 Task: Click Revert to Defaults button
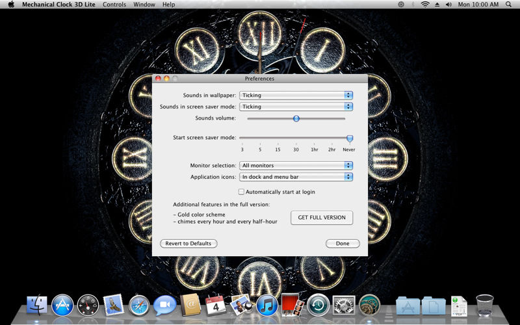[188, 243]
